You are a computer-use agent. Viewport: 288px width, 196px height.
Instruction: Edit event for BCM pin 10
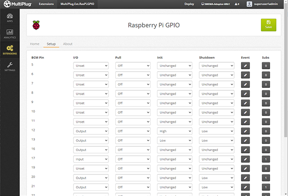(x=245, y=112)
